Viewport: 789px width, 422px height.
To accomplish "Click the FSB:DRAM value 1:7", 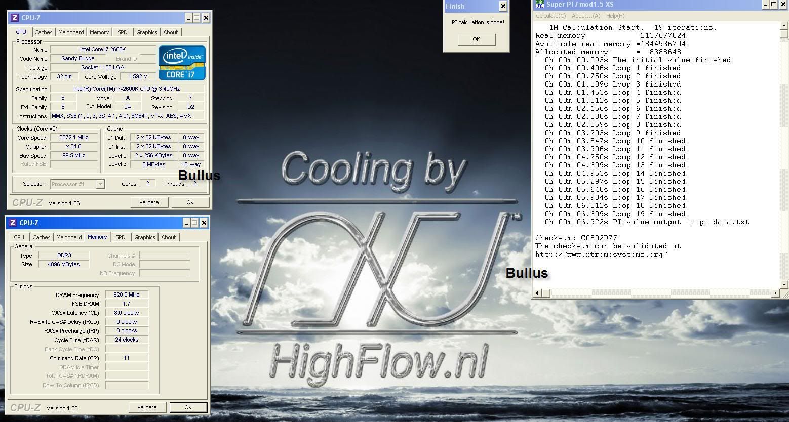I will pos(127,304).
